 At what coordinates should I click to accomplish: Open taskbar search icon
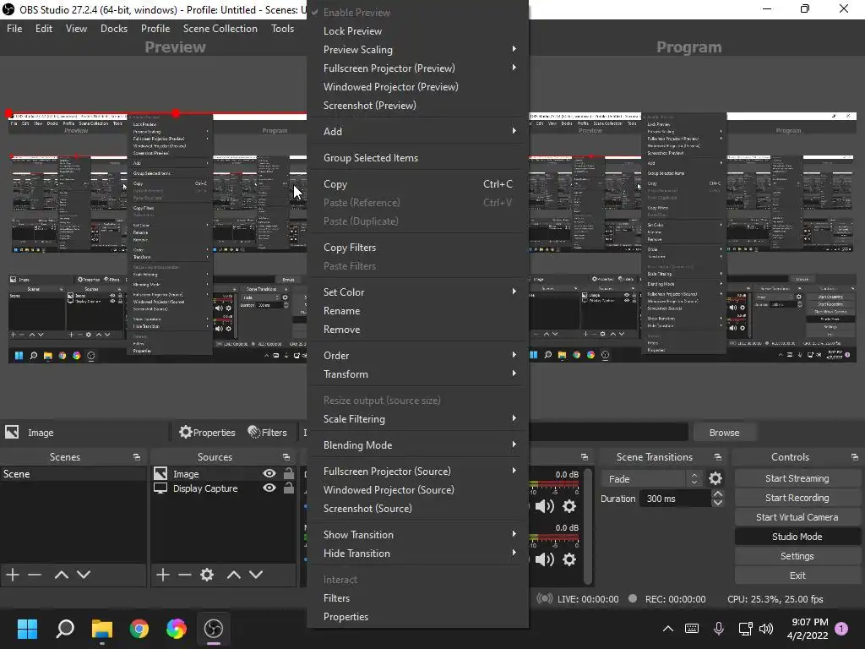[x=64, y=629]
